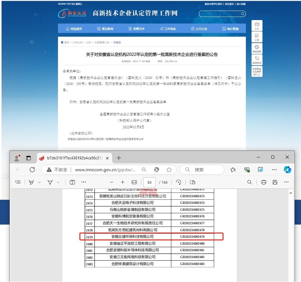Open 高企新闻 nav item
301x282 pixels.
105,29
